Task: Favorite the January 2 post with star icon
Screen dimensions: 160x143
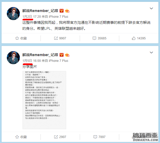Action: 21,38
